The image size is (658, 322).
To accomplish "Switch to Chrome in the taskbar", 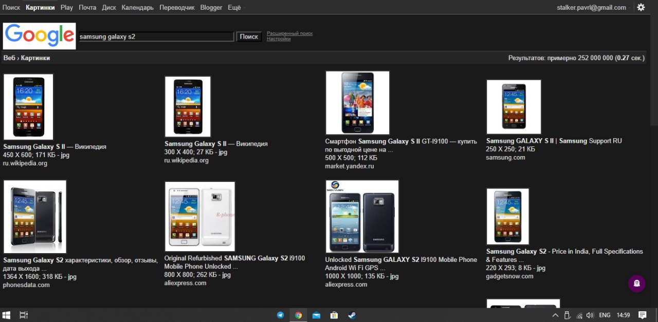I will (298, 315).
